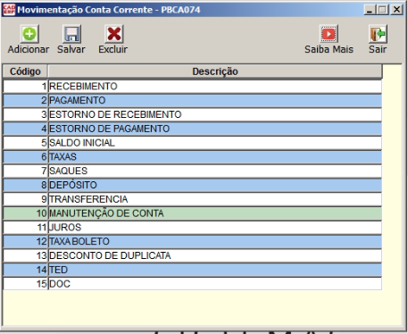Image resolution: width=408 pixels, height=334 pixels.
Task: Select the PAGAMENTO row
Action: [x=192, y=100]
